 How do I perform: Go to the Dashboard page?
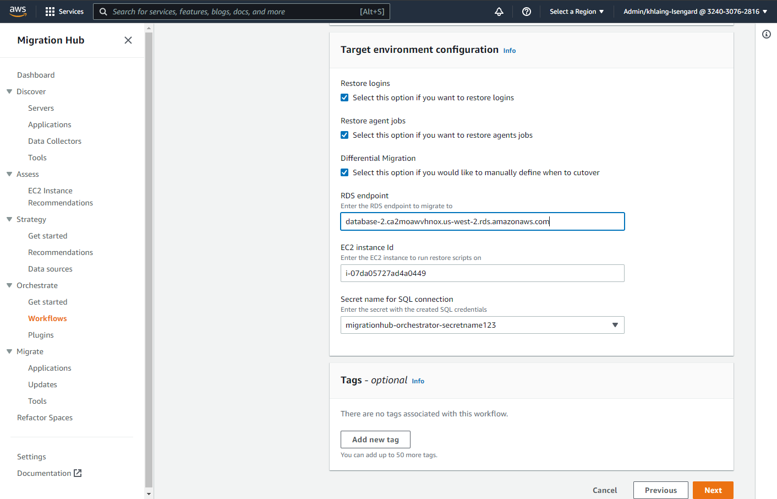point(36,75)
